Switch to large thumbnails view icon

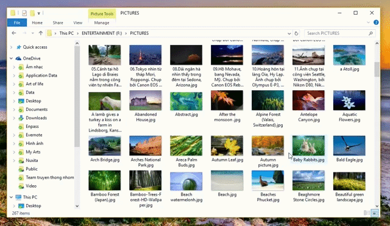(375, 213)
